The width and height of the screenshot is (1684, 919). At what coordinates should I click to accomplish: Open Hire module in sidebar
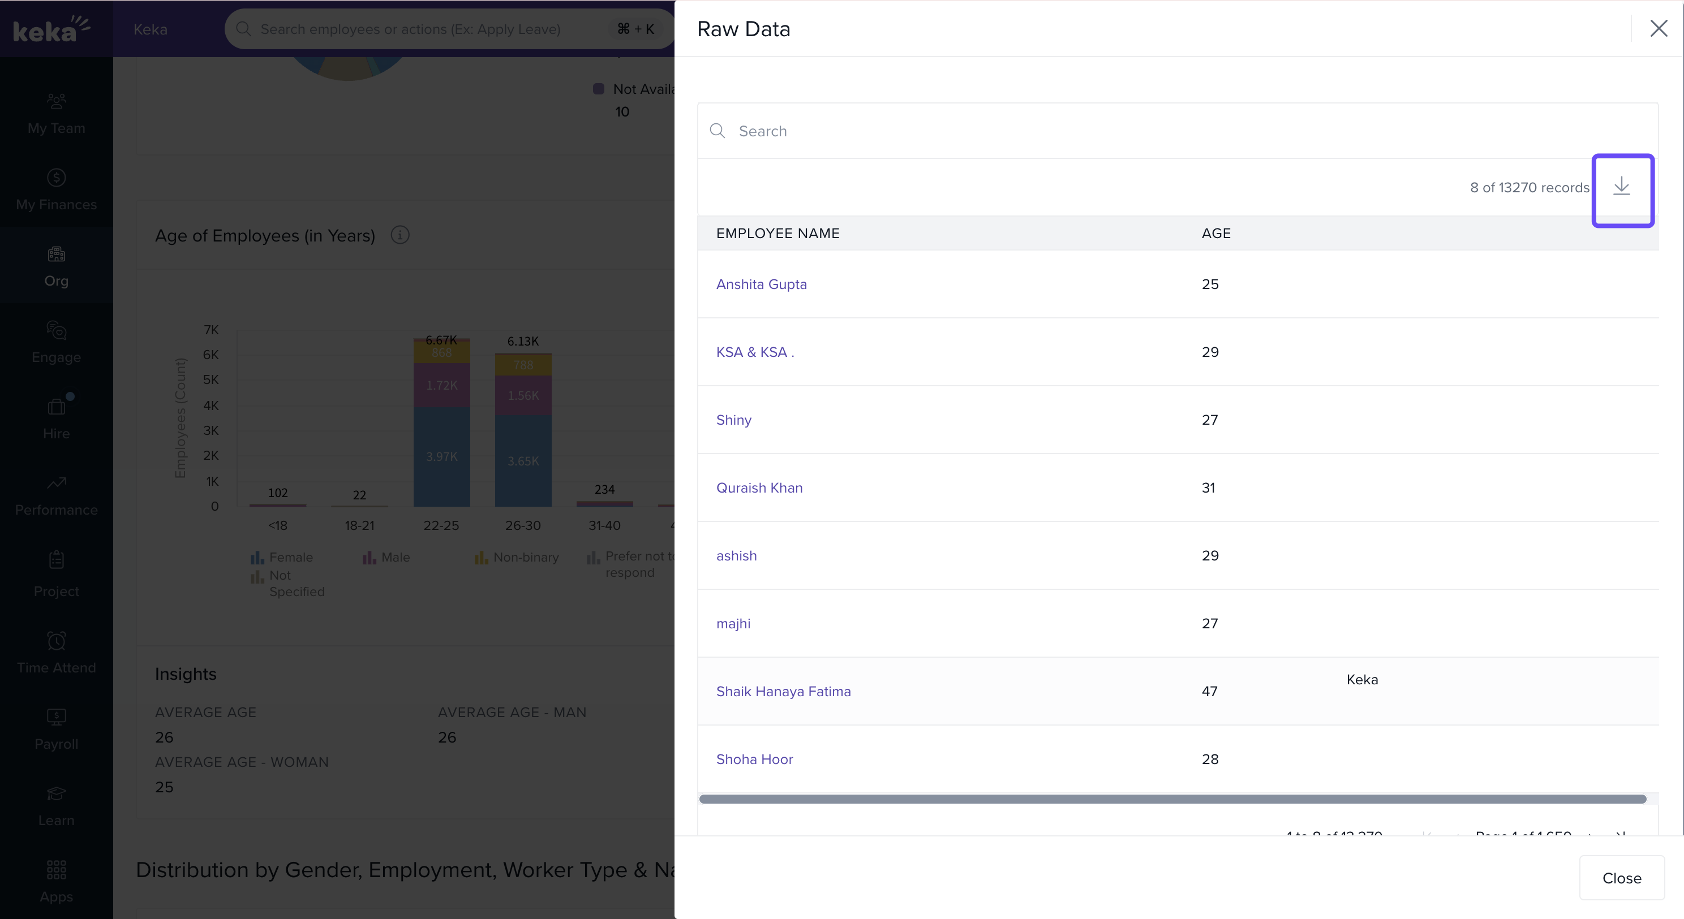click(56, 419)
